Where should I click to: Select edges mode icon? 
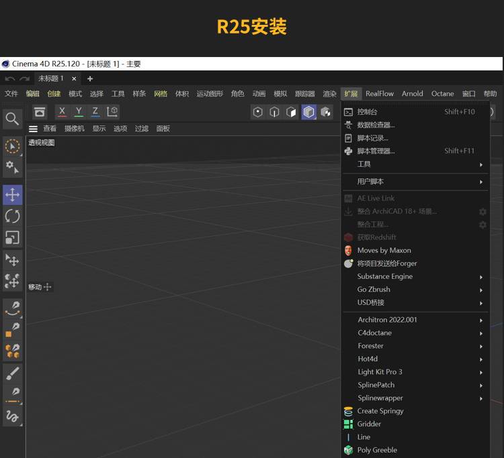pyautogui.click(x=274, y=112)
